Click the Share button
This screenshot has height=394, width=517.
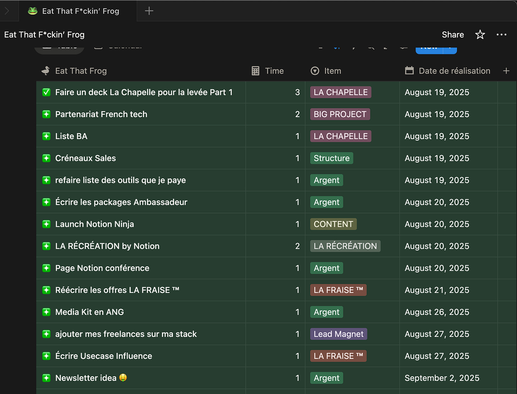pos(453,35)
